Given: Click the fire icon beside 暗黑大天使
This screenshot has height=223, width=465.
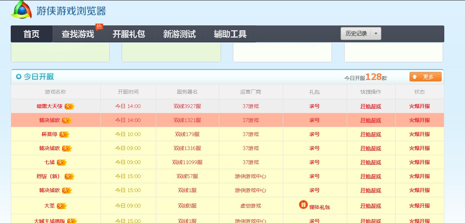Looking at the screenshot, I should [69, 107].
